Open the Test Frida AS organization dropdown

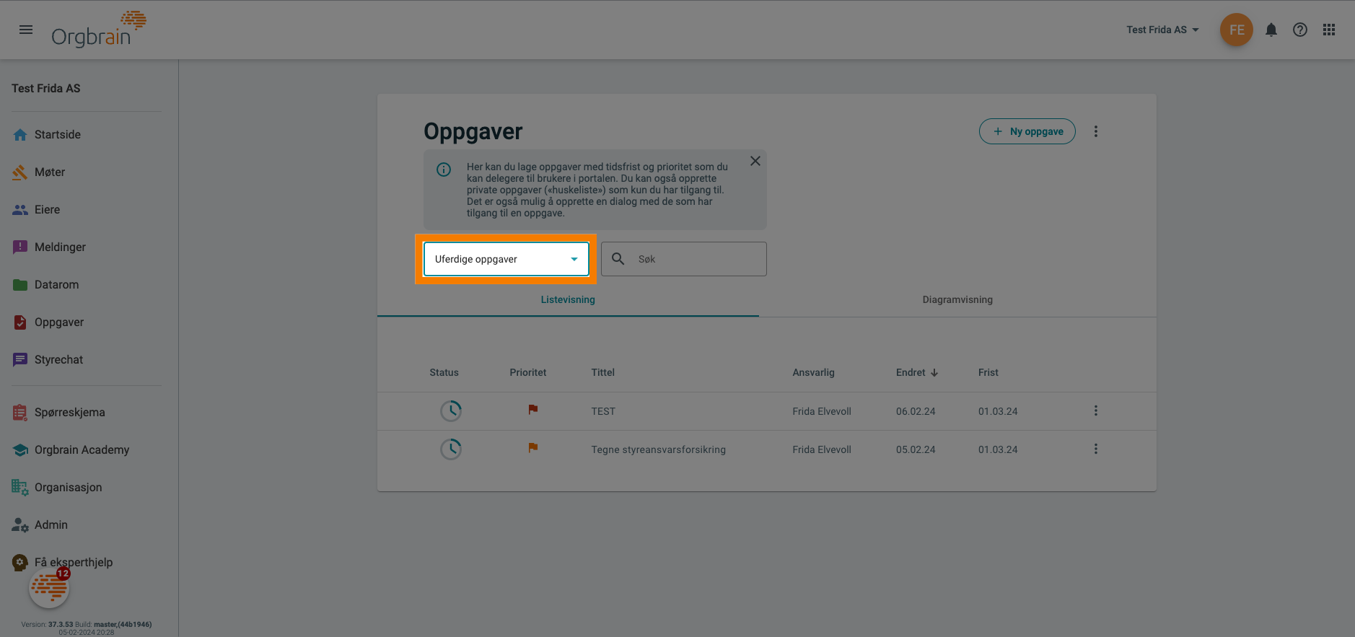[1162, 30]
